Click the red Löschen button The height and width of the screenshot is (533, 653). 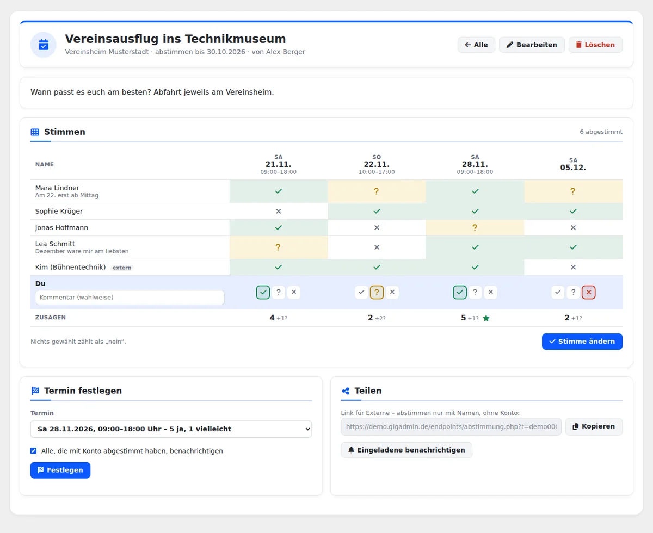click(595, 45)
